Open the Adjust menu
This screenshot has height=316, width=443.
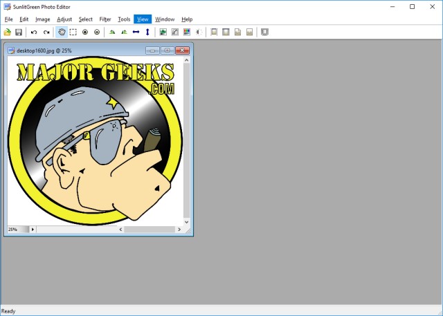pyautogui.click(x=64, y=19)
